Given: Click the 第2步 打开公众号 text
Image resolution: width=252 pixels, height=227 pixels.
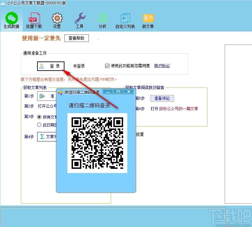Looking at the screenshot, I should pos(40,106).
